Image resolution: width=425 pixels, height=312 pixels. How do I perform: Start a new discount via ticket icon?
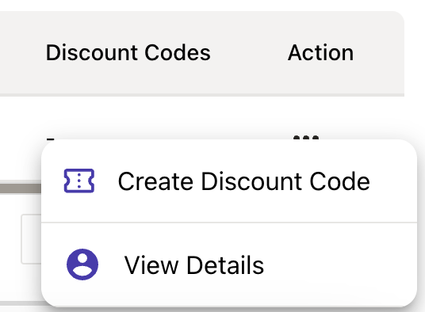pos(79,181)
